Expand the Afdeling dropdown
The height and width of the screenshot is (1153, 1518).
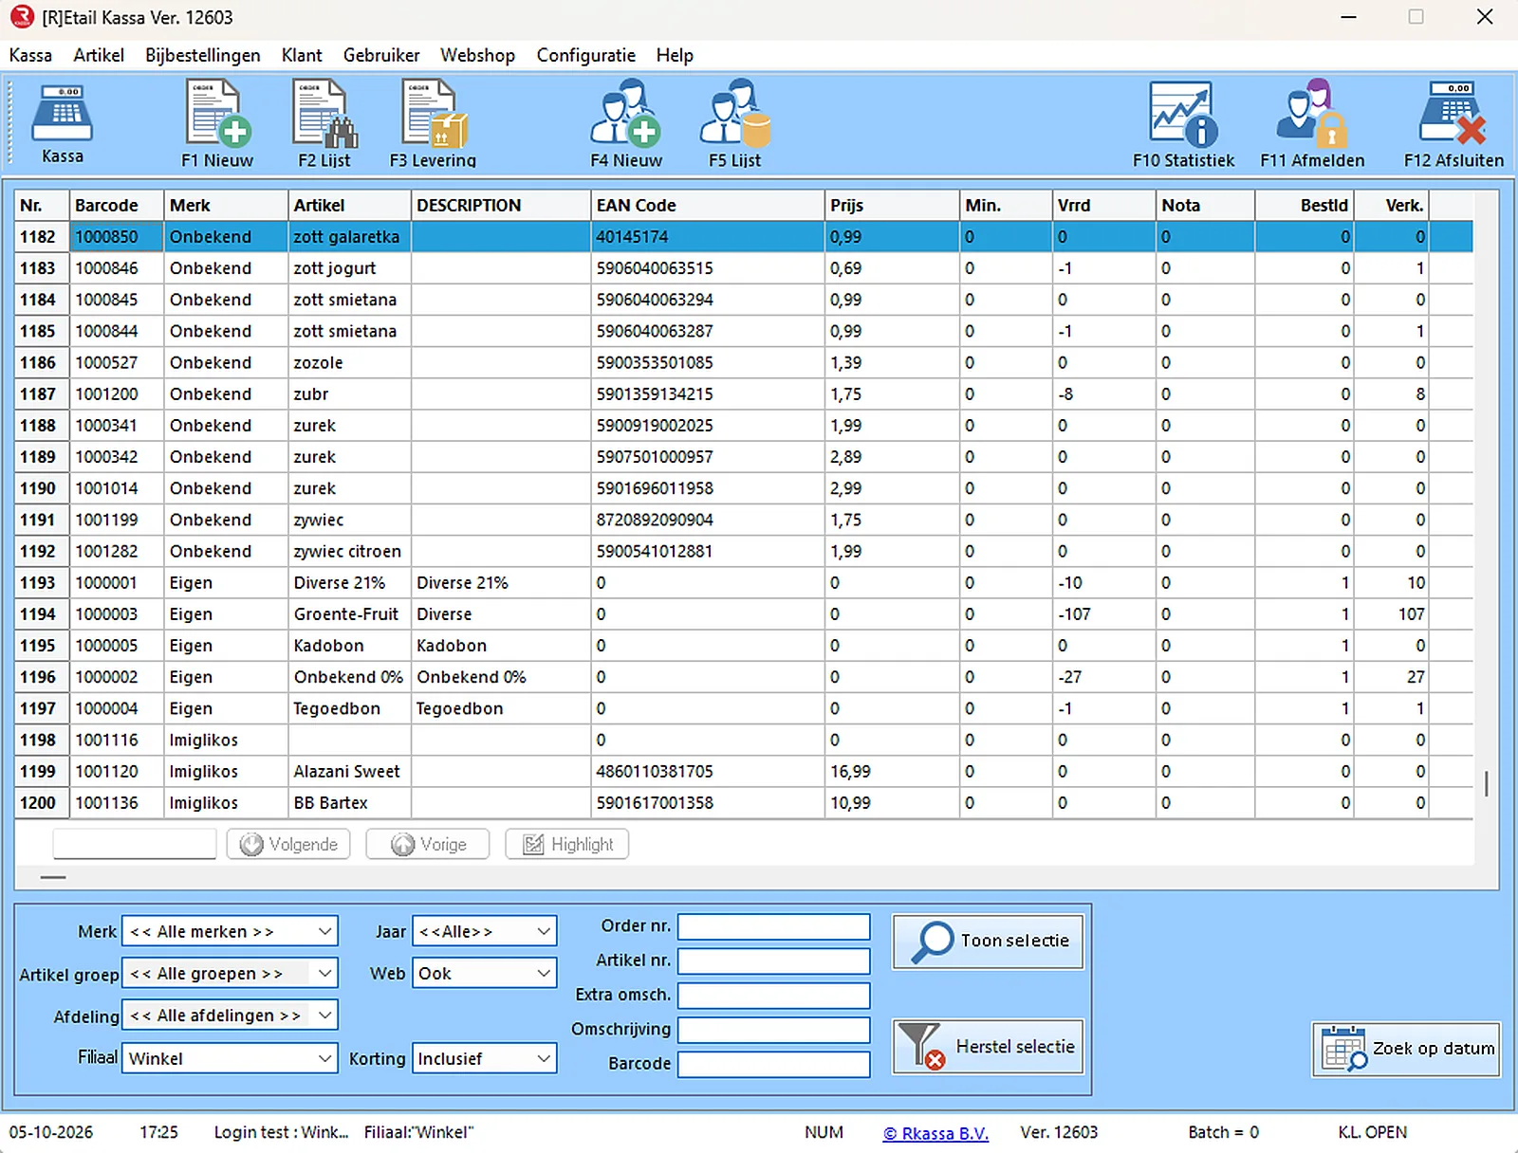324,1015
